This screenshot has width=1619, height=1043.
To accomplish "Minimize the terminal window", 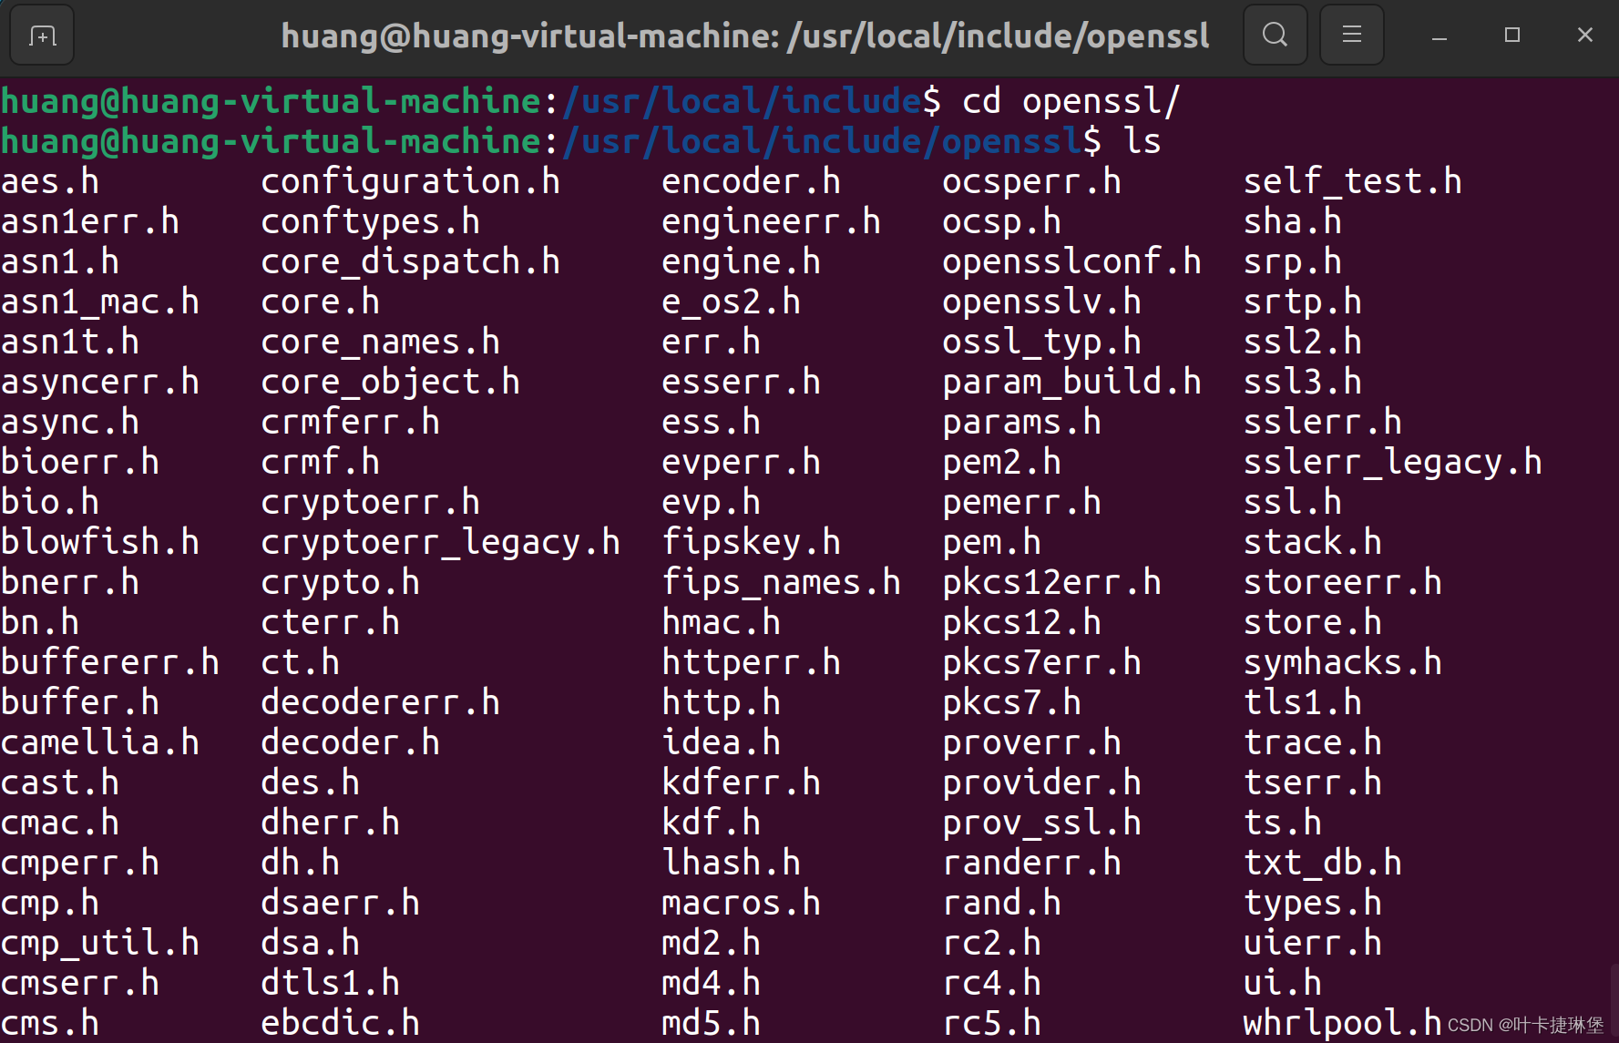I will [x=1440, y=36].
